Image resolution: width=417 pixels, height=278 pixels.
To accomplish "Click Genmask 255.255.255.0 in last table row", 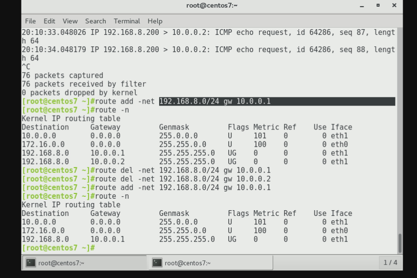I will 187,239.
